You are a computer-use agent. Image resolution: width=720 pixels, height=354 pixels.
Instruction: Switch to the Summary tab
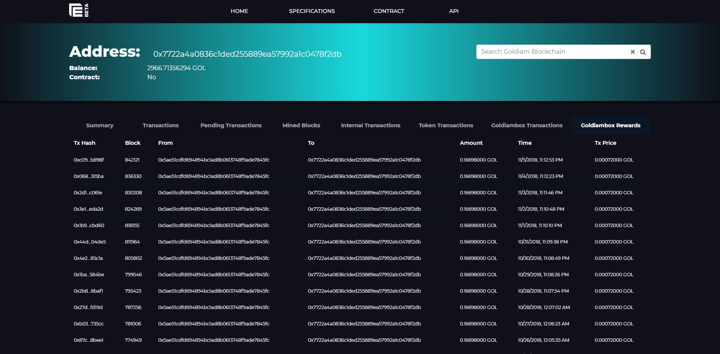pos(100,125)
